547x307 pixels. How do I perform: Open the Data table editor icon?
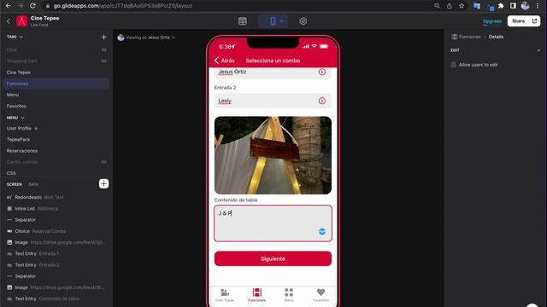(243, 21)
